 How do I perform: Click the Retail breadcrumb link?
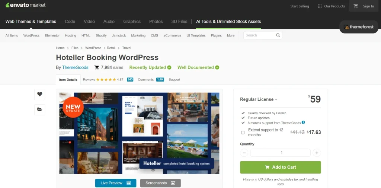[x=111, y=48]
